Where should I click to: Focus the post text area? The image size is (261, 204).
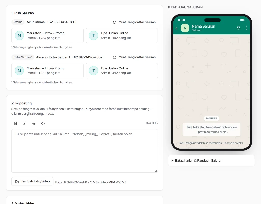85,151
